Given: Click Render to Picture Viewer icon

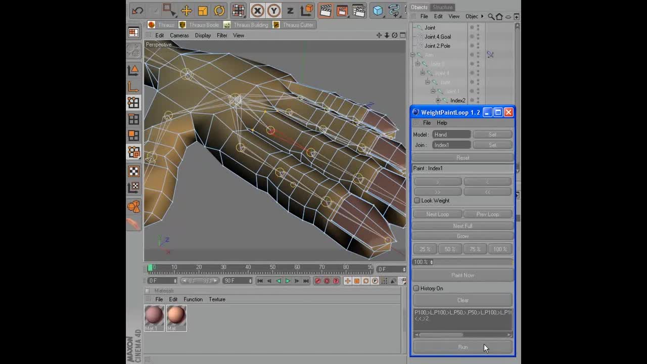Looking at the screenshot, I should coord(342,11).
